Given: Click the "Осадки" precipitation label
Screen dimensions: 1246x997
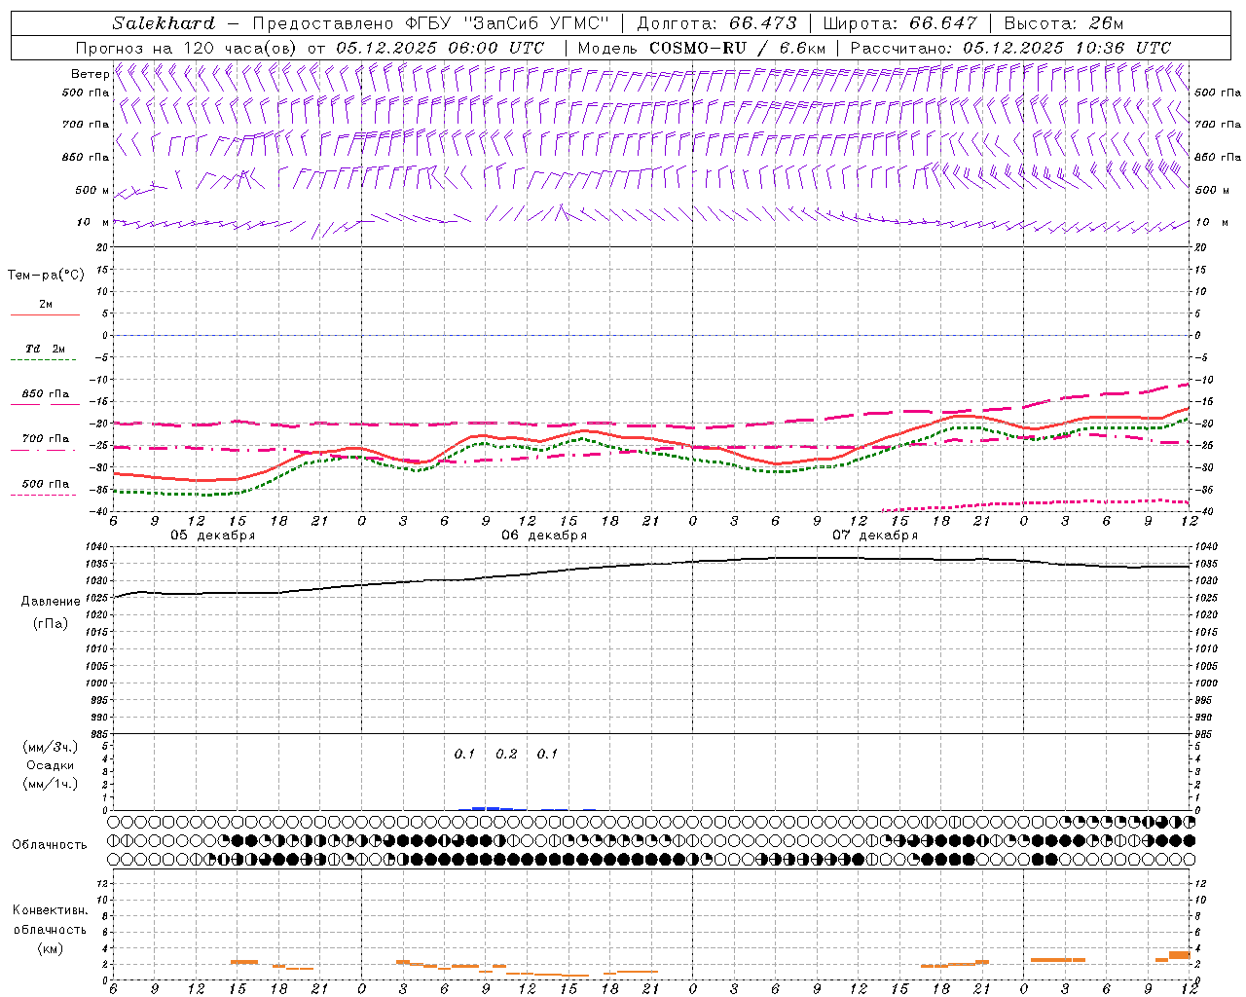Looking at the screenshot, I should click(51, 765).
